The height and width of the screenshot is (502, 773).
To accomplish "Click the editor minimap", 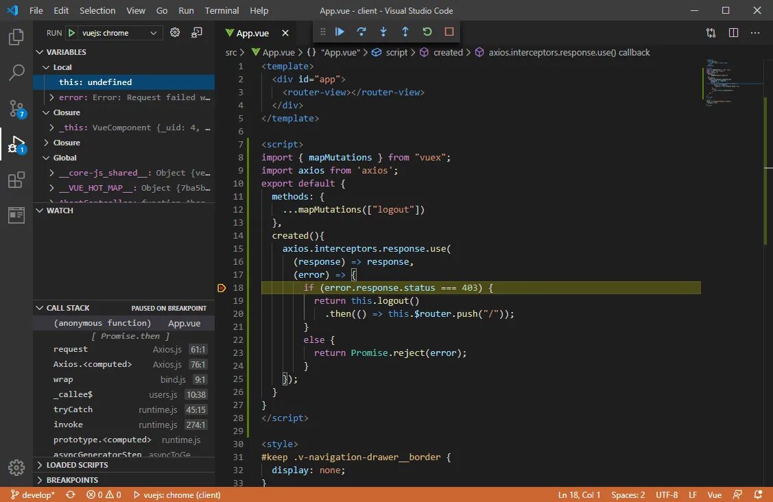I will [x=733, y=82].
